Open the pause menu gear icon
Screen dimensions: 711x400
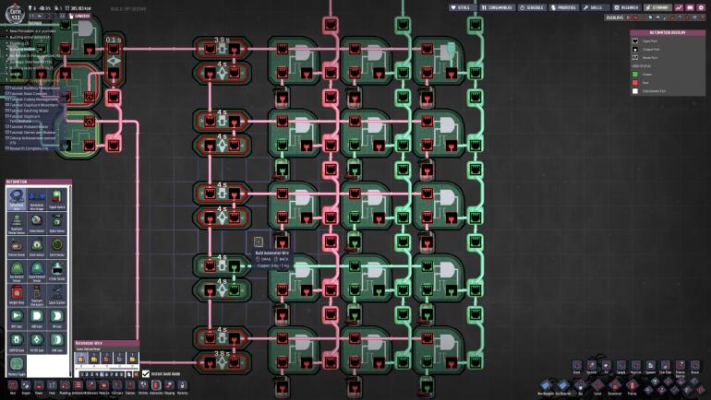pos(701,7)
